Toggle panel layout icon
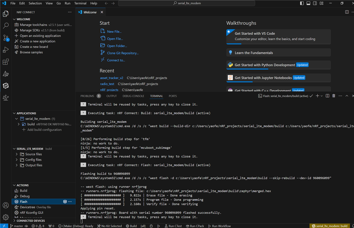This screenshot has width=354, height=228. (x=308, y=3)
